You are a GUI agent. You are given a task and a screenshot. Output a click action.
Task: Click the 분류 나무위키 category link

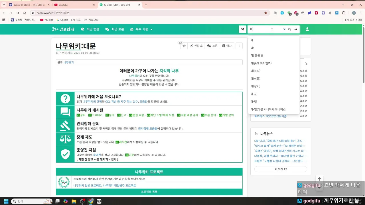tap(68, 62)
